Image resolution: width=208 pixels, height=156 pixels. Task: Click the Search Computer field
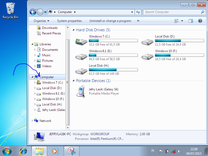(174, 12)
